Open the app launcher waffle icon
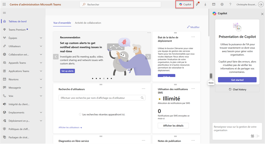265x144 pixels. tap(4, 4)
